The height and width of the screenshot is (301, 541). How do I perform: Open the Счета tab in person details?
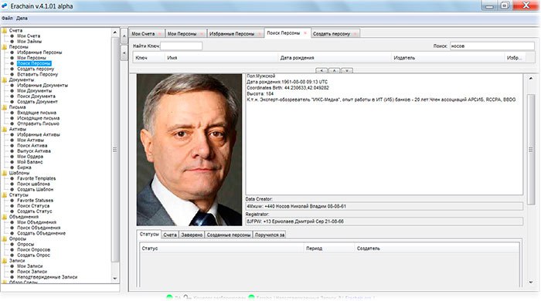(170, 235)
